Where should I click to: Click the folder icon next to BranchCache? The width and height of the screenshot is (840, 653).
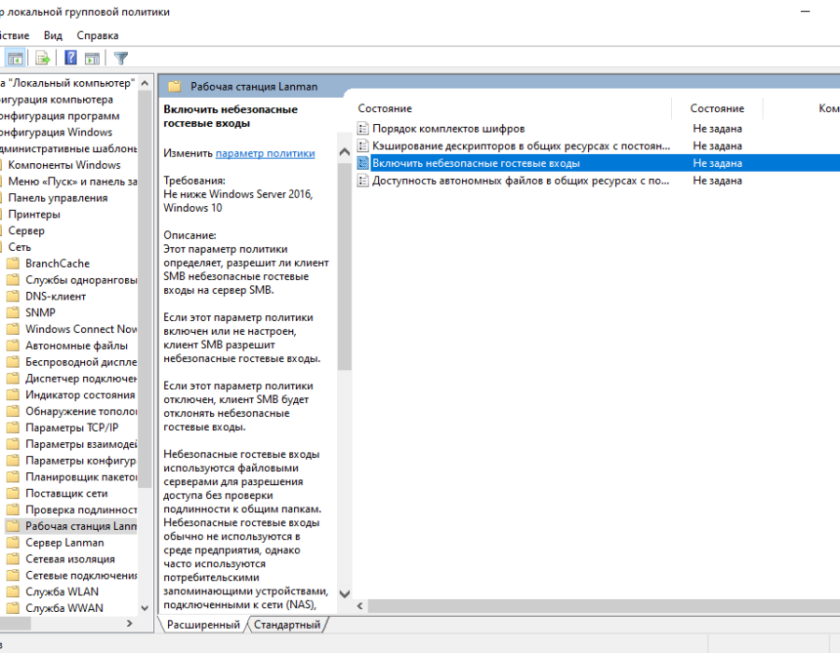(13, 263)
